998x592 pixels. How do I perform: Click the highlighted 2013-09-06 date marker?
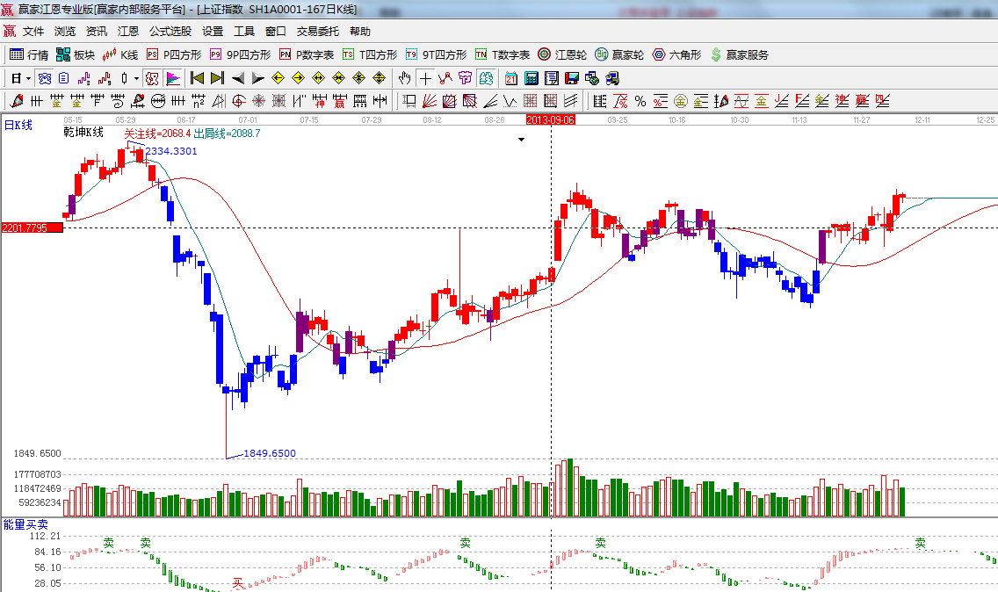coord(550,119)
